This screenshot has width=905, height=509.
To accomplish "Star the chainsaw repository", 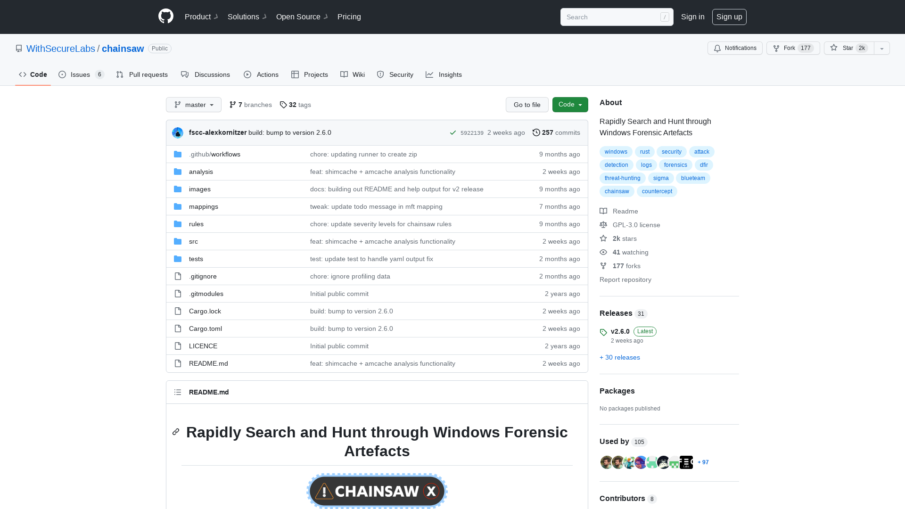I will [849, 48].
